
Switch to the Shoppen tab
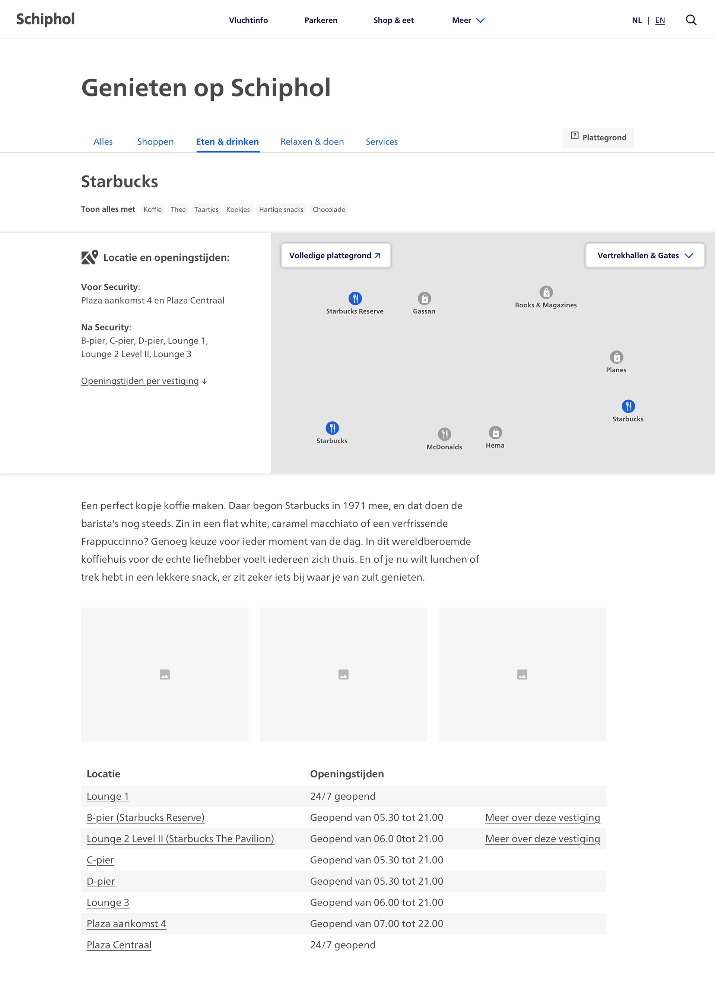(155, 142)
